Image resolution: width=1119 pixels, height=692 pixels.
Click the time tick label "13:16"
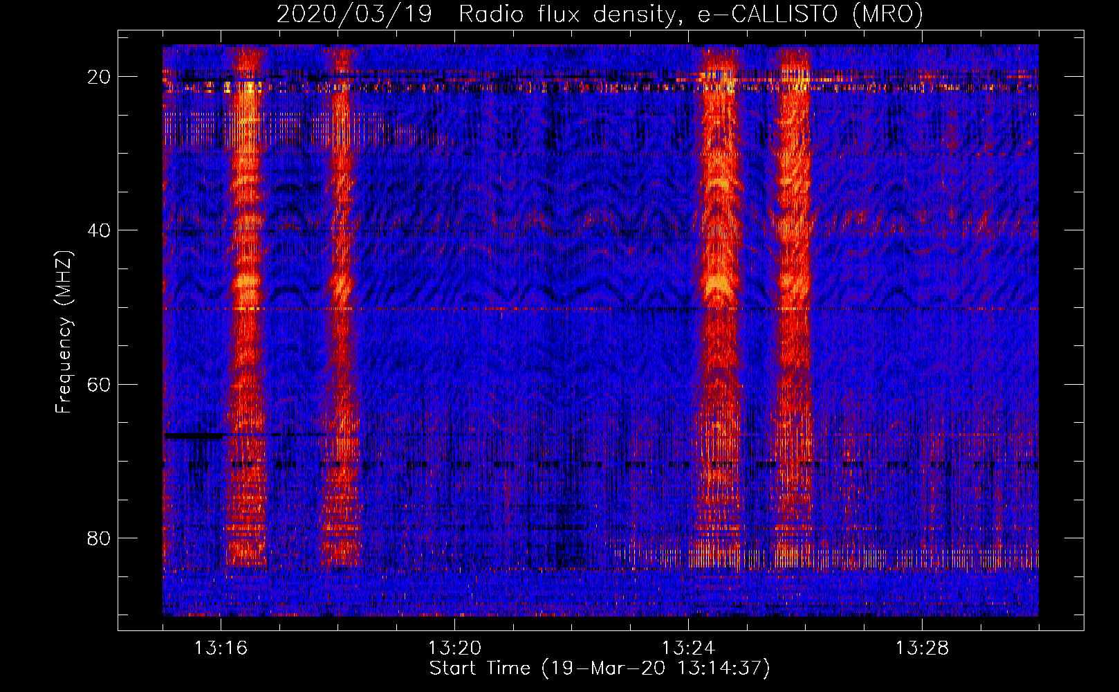[x=221, y=648]
